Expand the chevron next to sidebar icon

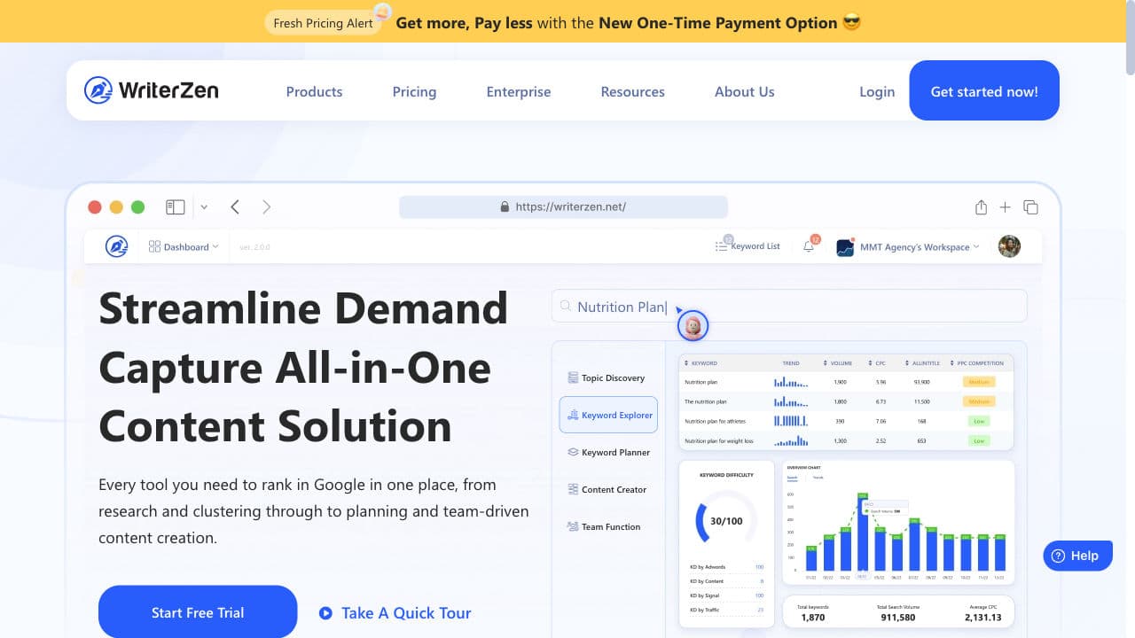pos(204,207)
